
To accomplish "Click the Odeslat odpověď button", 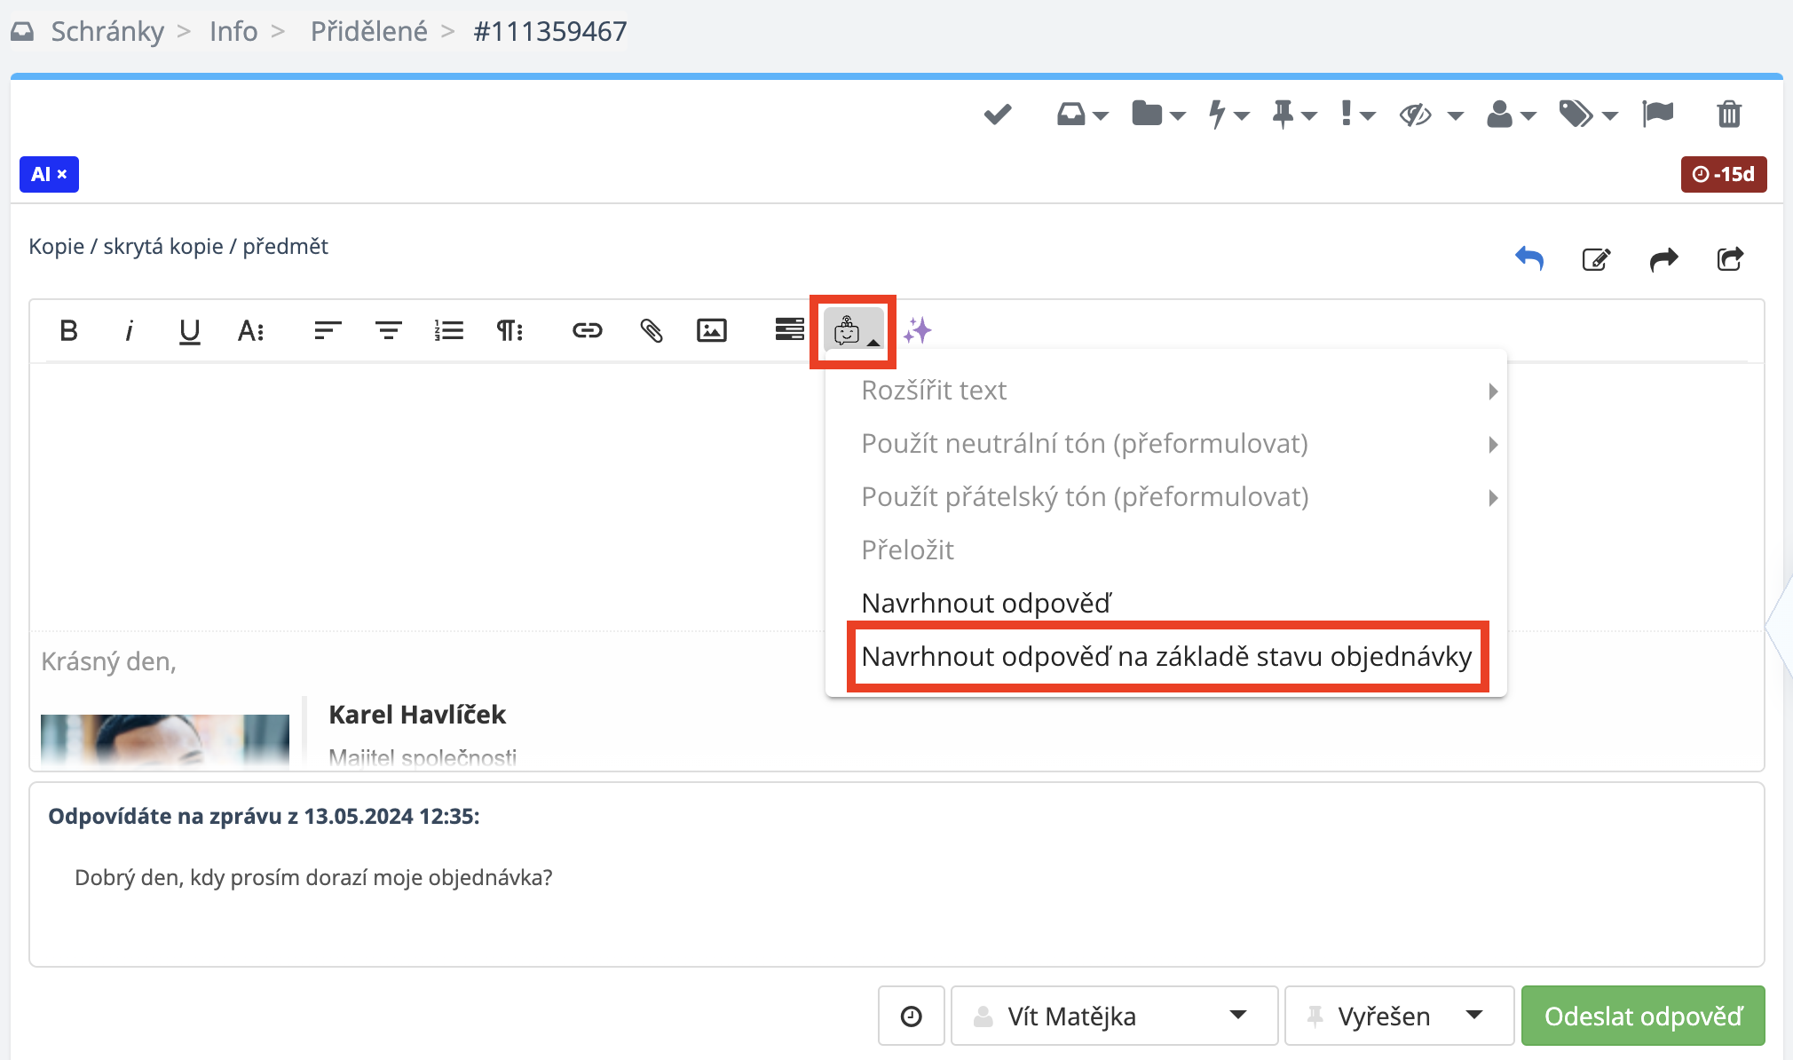I will pos(1642,1016).
